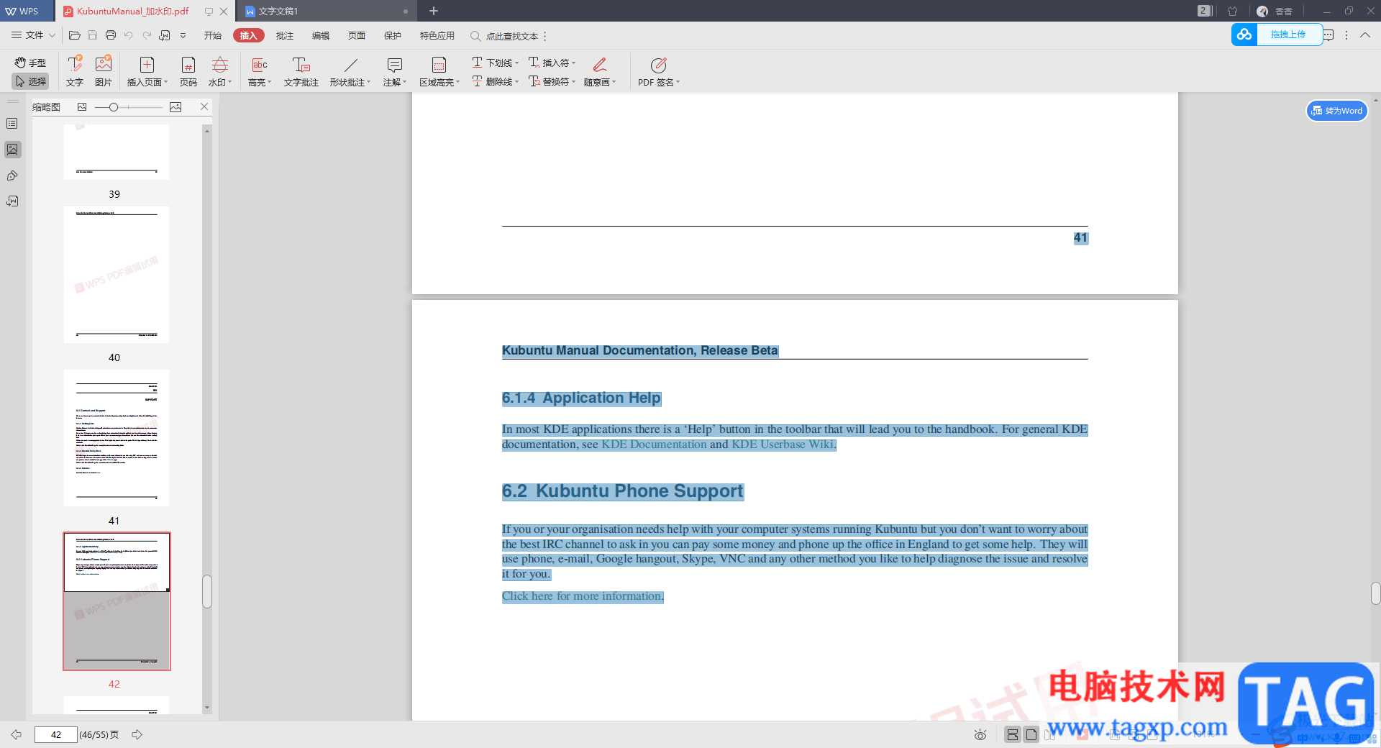The height and width of the screenshot is (748, 1381).
Task: Switch to the 文字文稿1 document tab
Action: [326, 11]
